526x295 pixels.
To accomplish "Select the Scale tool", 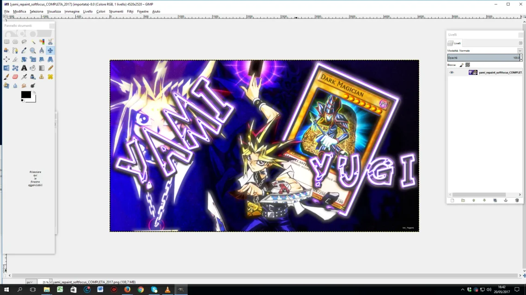I will (33, 59).
